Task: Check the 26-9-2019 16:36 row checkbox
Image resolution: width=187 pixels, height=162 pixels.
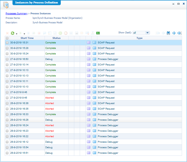Action: tap(7, 103)
